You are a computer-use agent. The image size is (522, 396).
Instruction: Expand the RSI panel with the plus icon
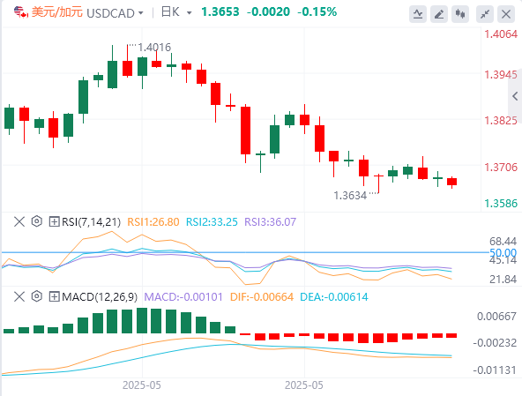tap(54, 221)
